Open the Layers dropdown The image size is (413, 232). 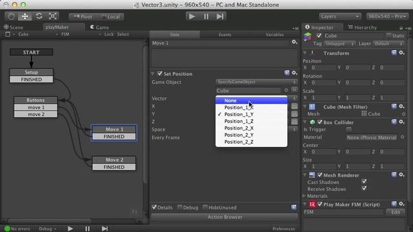340,16
